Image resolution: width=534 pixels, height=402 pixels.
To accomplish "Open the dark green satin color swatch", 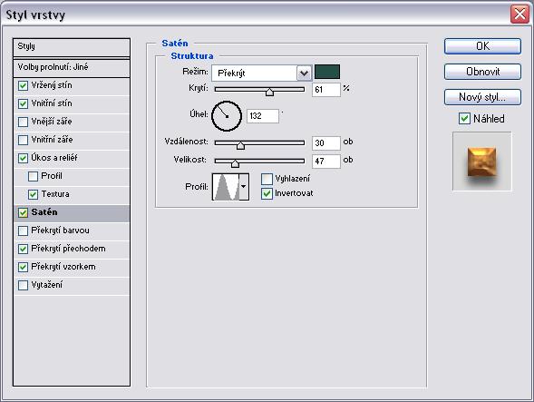I will [x=327, y=72].
